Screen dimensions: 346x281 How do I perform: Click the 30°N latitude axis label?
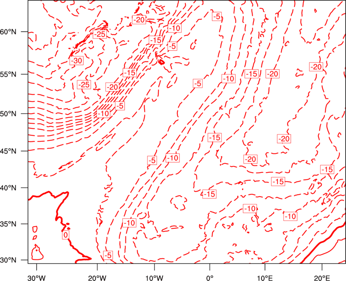tap(8, 260)
